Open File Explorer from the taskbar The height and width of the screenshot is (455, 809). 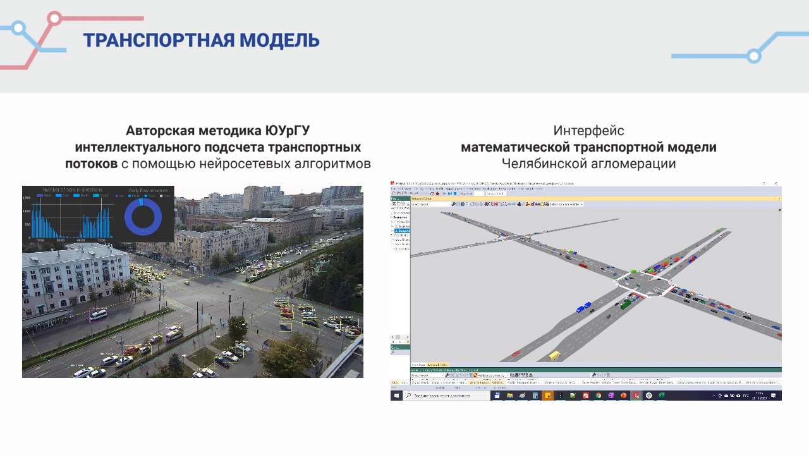509,396
